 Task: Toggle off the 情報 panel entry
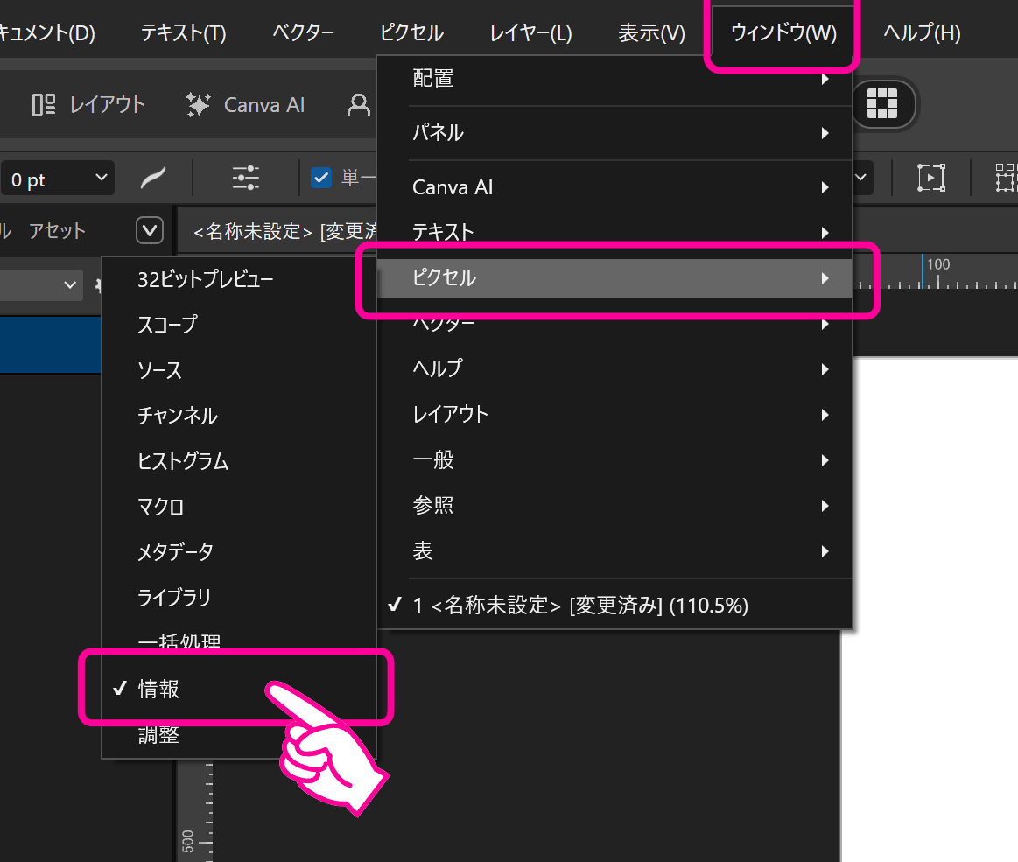[160, 689]
